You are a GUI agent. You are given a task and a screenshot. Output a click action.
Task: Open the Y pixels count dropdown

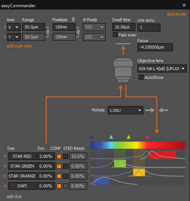click(94, 37)
